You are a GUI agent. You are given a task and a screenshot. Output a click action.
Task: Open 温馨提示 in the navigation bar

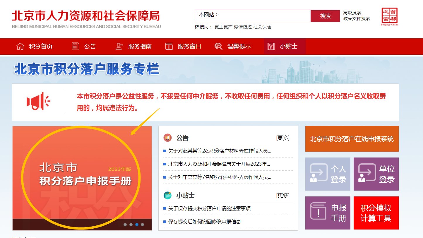[239, 46]
